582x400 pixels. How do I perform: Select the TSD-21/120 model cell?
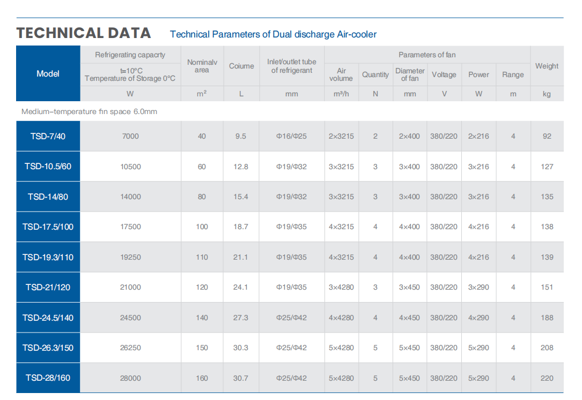point(48,287)
